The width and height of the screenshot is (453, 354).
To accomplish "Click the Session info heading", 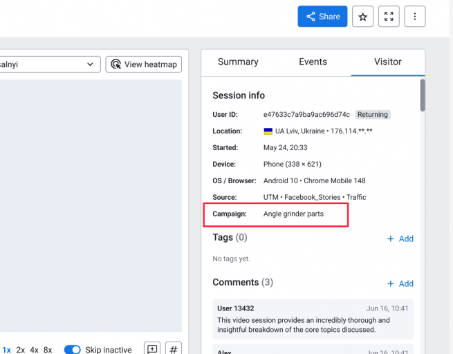I will tap(239, 95).
